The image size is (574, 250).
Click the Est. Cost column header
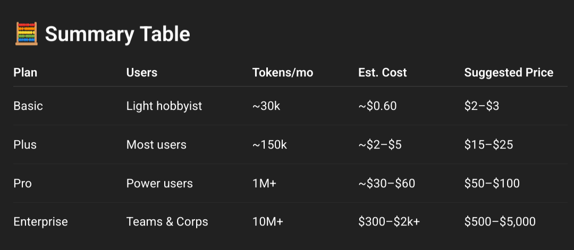pyautogui.click(x=383, y=72)
